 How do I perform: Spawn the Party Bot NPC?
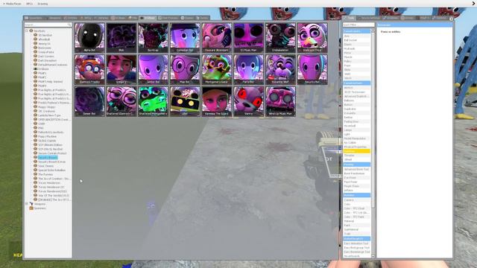pyautogui.click(x=248, y=69)
